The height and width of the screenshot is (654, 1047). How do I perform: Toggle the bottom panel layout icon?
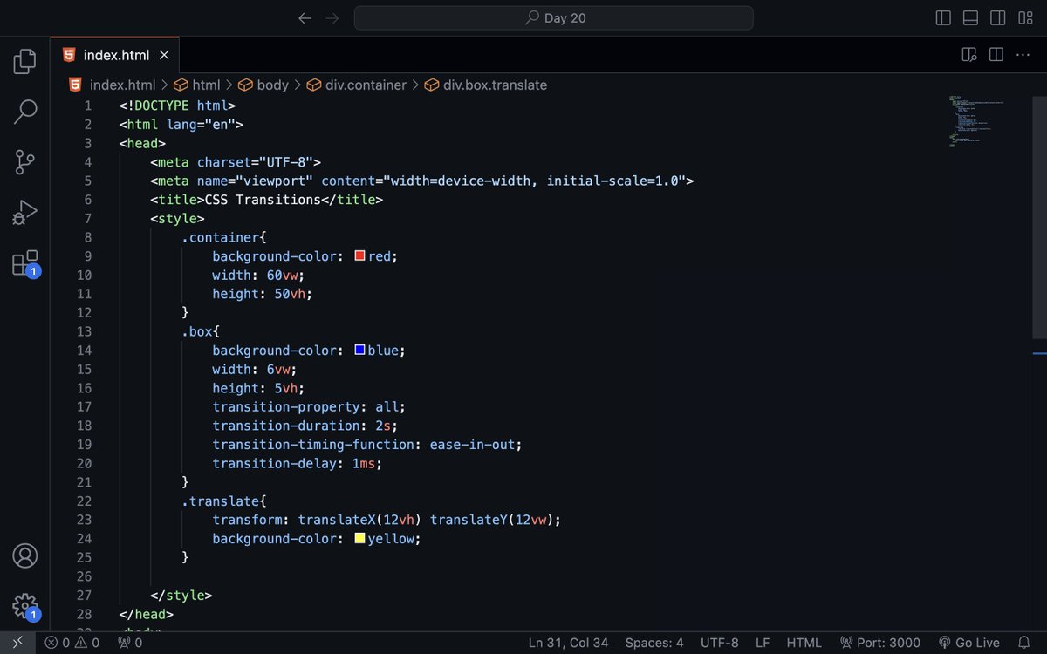coord(970,18)
